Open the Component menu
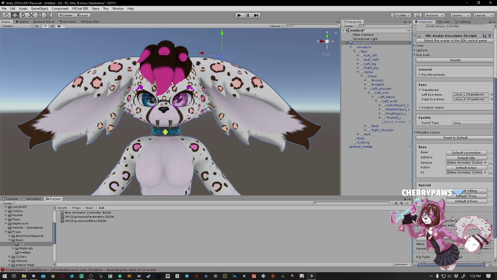Image resolution: width=497 pixels, height=280 pixels. (60, 9)
